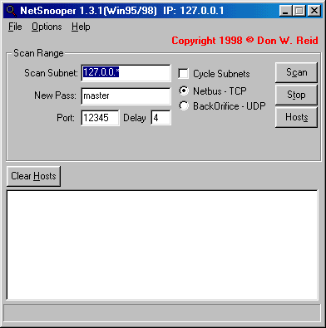
Task: Open the Options menu
Action: pos(47,27)
